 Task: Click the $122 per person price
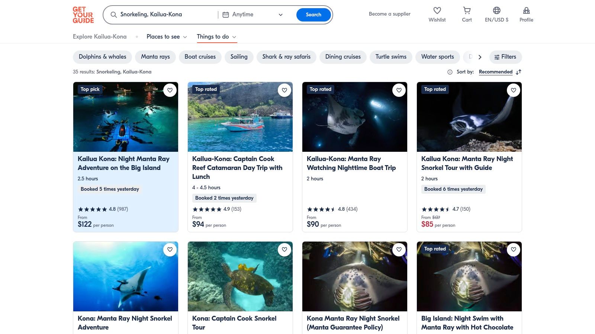[x=96, y=224]
